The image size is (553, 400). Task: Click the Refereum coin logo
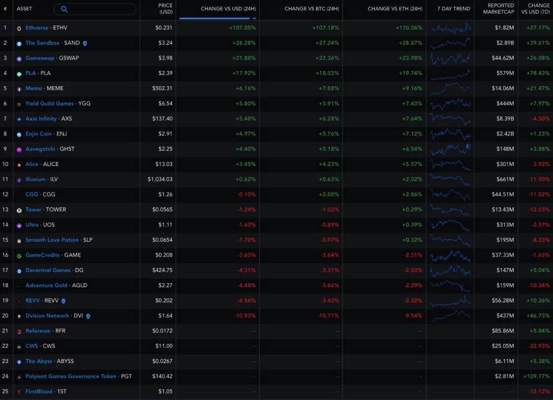(x=19, y=332)
